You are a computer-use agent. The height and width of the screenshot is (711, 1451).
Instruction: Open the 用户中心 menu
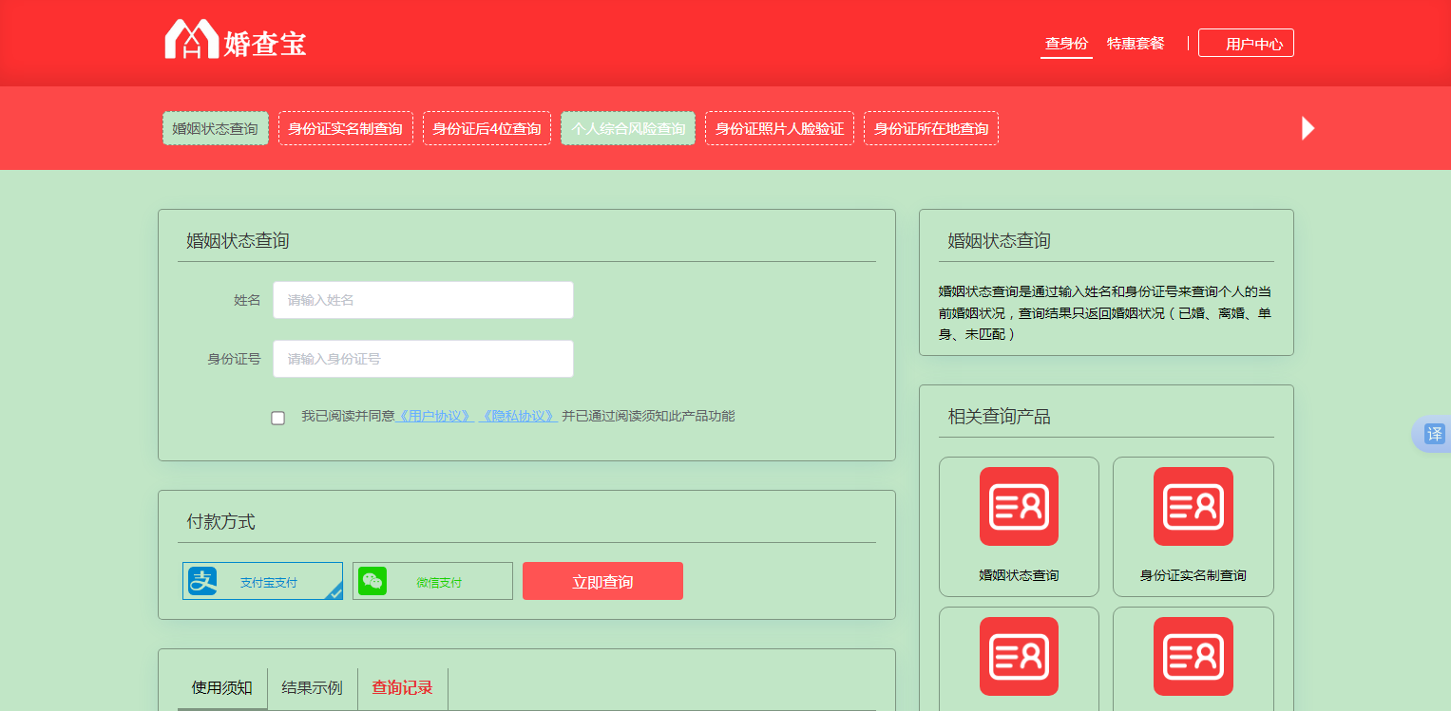pos(1246,44)
